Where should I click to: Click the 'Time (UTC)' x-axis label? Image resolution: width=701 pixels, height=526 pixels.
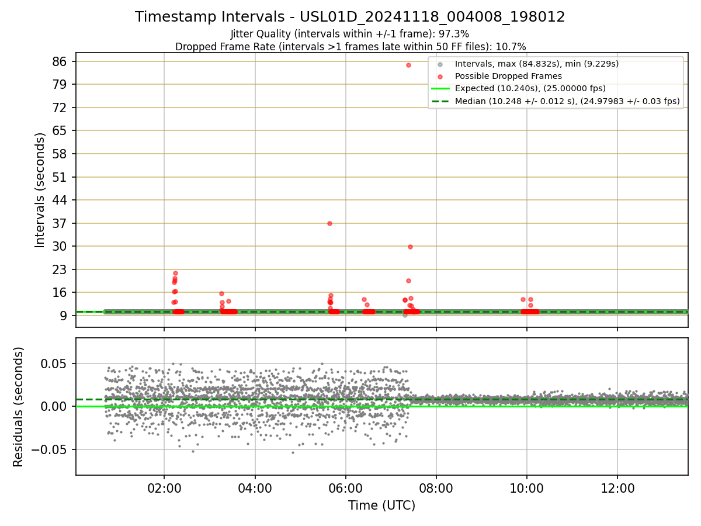click(381, 506)
